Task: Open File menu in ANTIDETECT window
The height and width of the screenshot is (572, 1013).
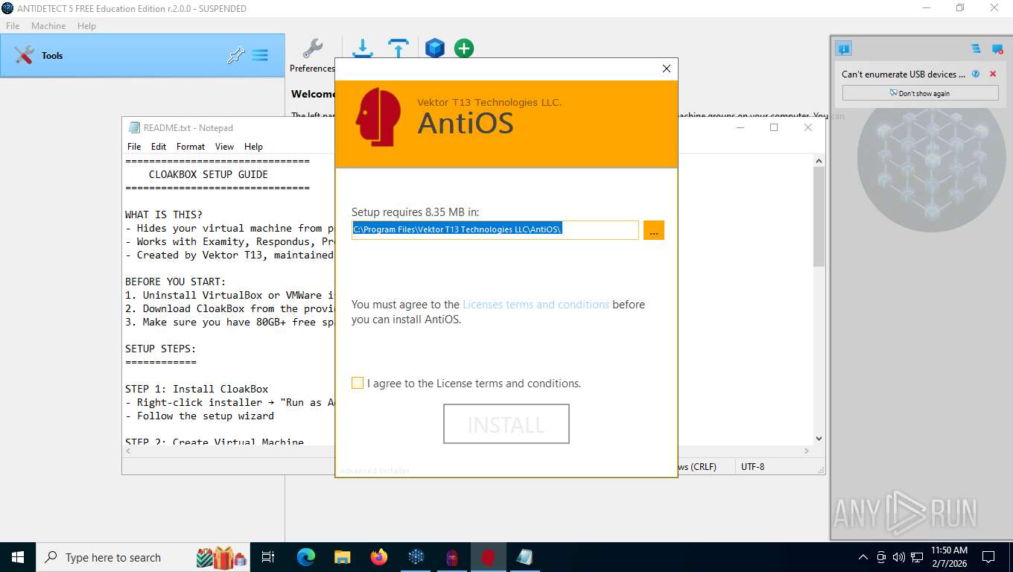Action: pos(13,25)
